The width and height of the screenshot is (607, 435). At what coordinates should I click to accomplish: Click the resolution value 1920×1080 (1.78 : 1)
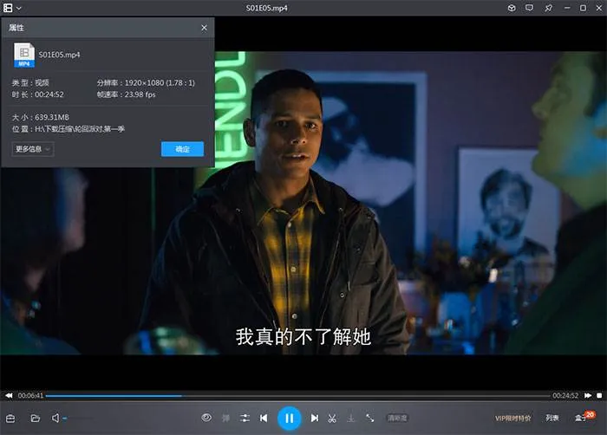pos(160,82)
